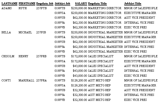Screen dimensions: 159x104
Task: Select the ADAMS last name cell
Action: (7, 8)
